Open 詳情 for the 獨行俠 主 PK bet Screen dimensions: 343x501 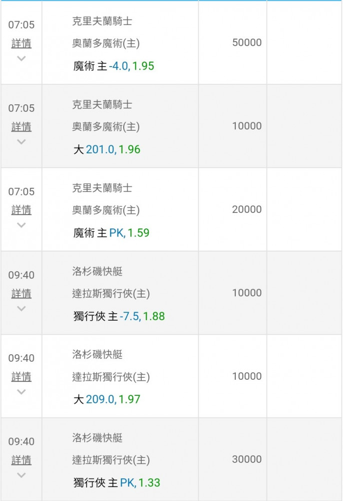click(x=22, y=459)
